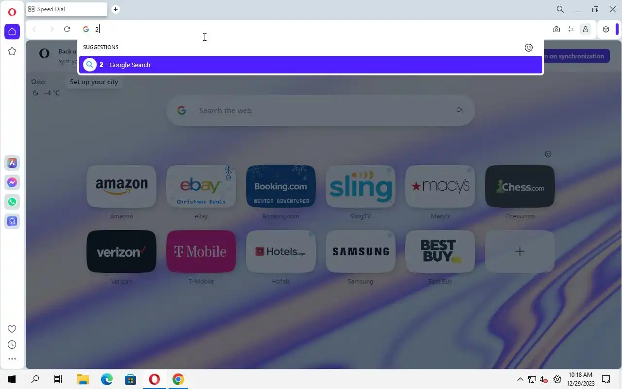Image resolution: width=622 pixels, height=389 pixels.
Task: Open Task View on taskbar
Action: [x=58, y=379]
